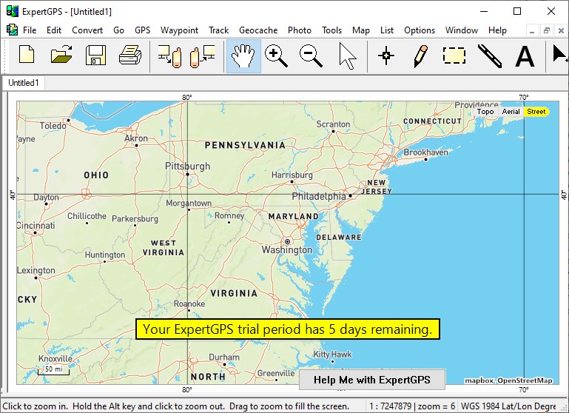Select the arrow Select tool

coord(348,56)
